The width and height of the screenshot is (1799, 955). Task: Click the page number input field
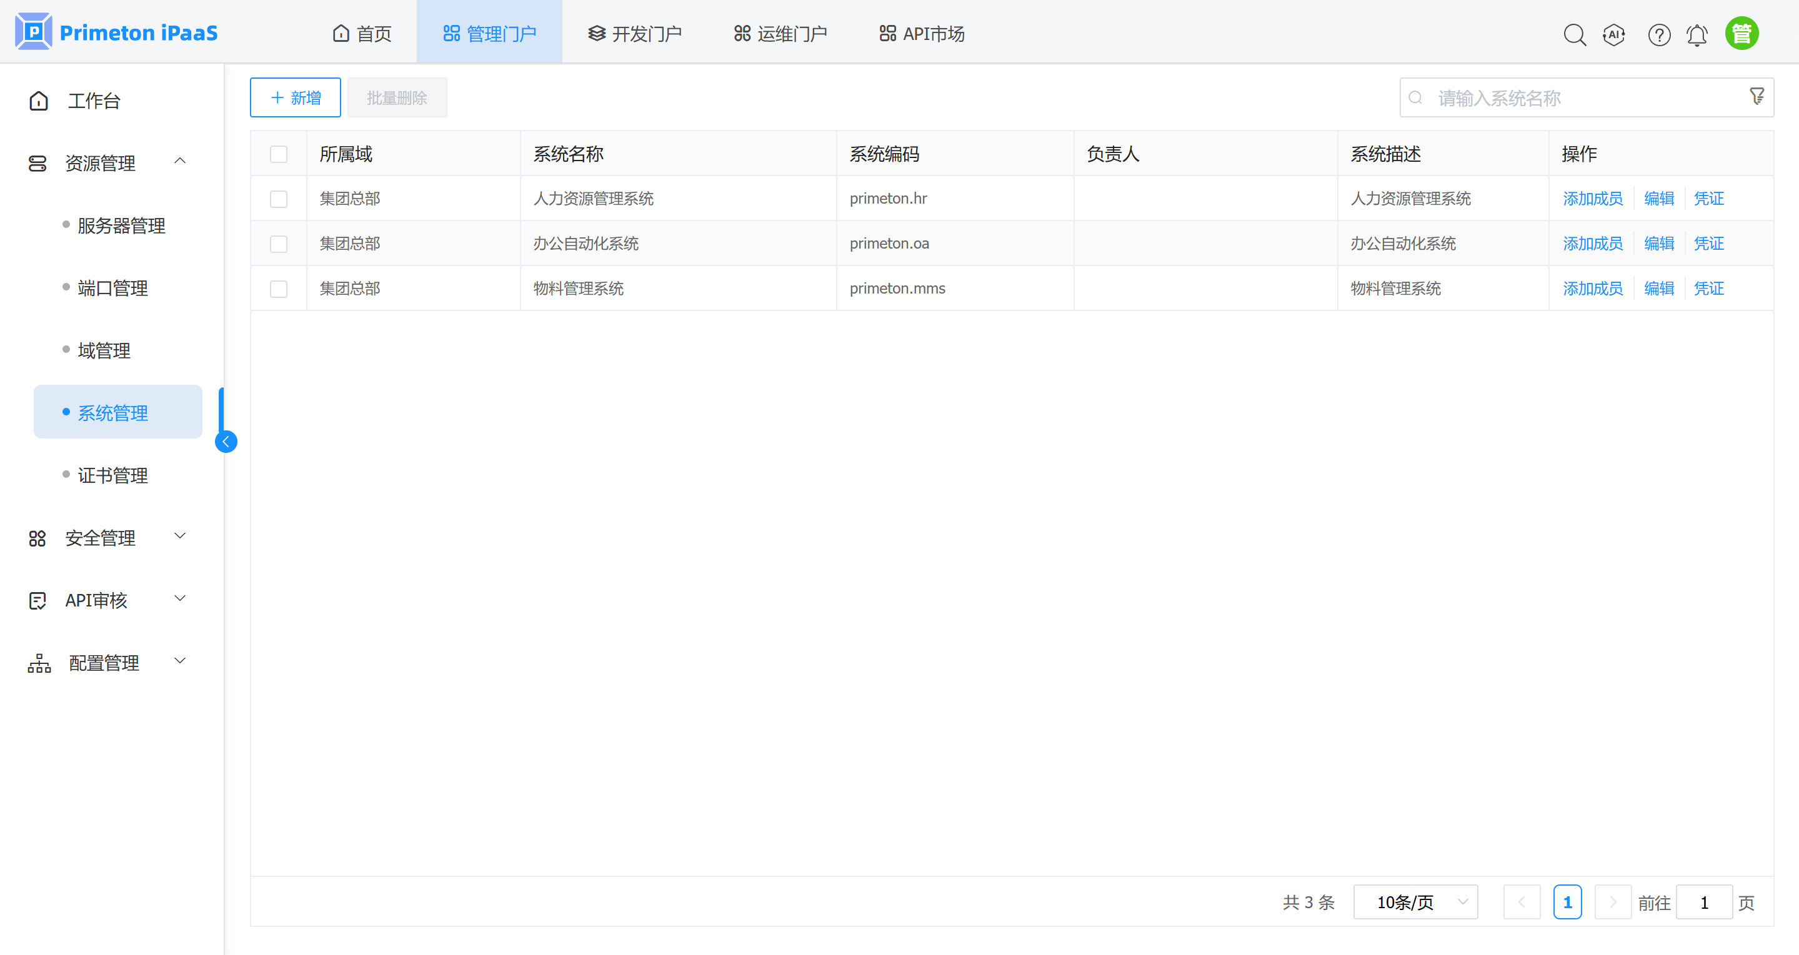[x=1703, y=901]
